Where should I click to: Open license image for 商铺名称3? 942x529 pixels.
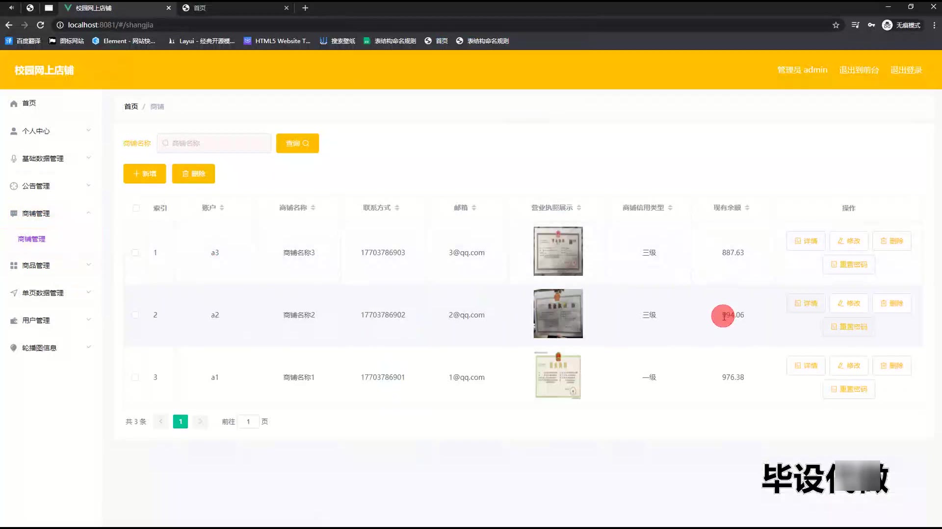click(558, 251)
